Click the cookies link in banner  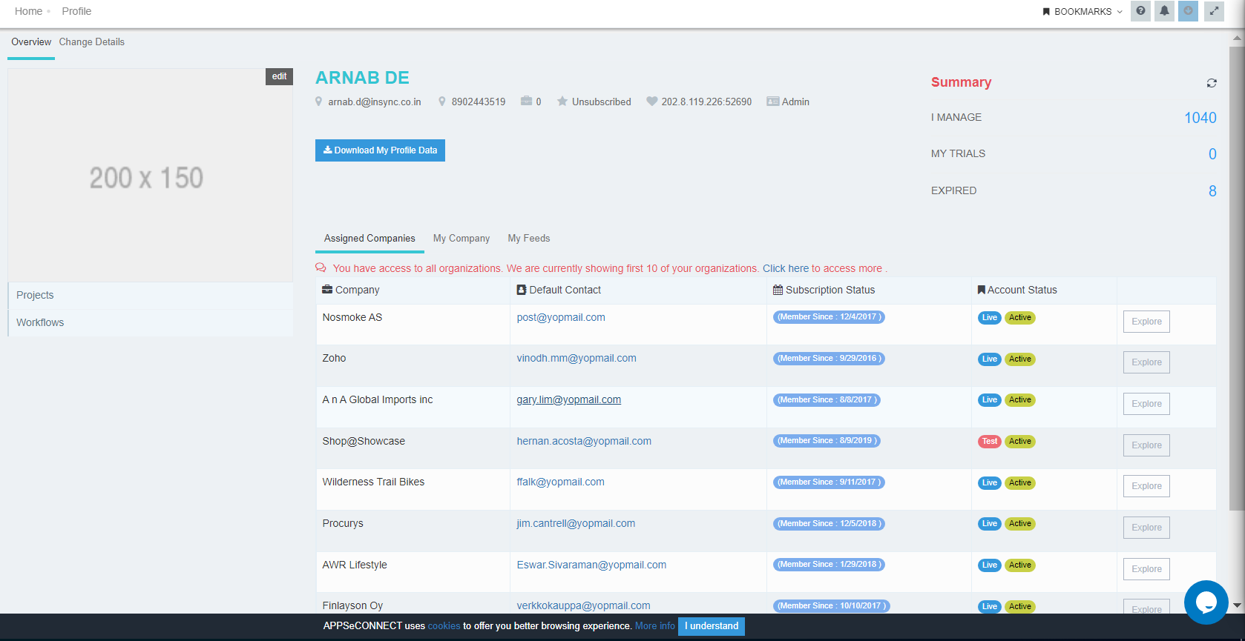(444, 626)
